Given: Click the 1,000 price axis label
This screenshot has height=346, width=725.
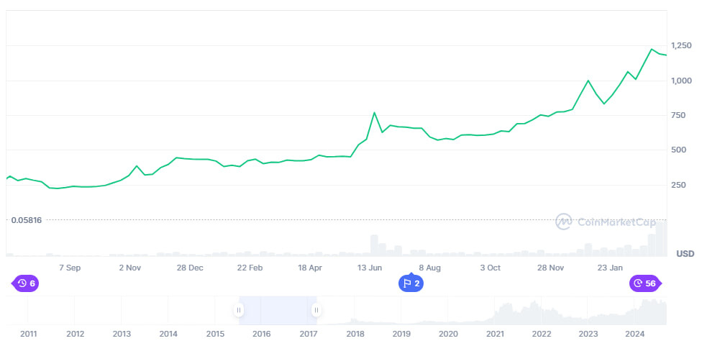Looking at the screenshot, I should (x=682, y=81).
